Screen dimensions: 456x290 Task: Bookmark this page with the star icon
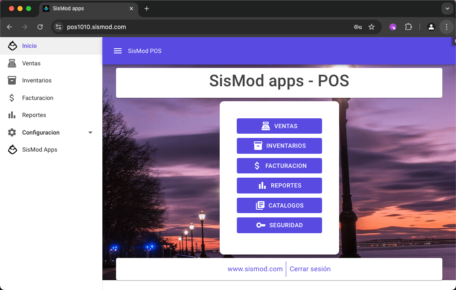tap(372, 27)
